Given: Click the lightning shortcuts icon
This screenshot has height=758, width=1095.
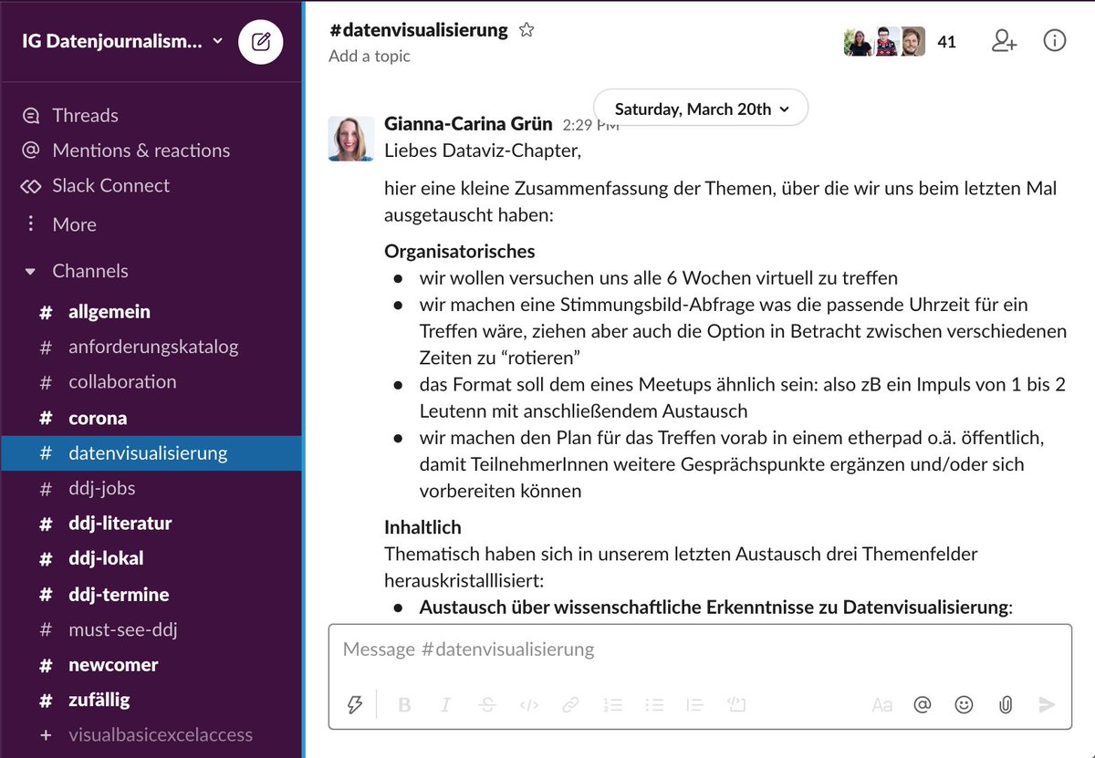Looking at the screenshot, I should click(x=356, y=704).
